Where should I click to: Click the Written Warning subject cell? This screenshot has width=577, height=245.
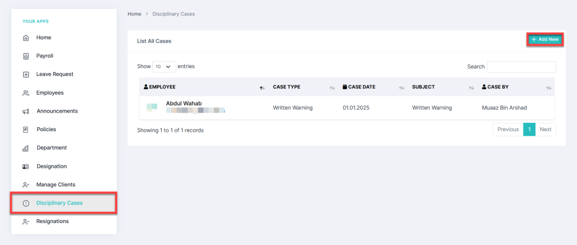tap(432, 108)
